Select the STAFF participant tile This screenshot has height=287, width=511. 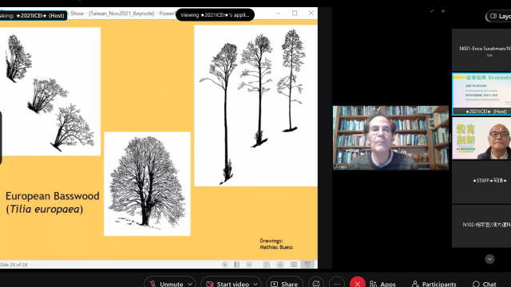click(481, 183)
